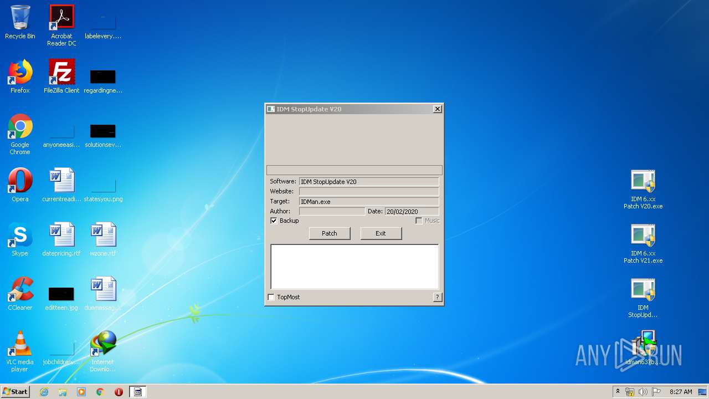Launch Google Chrome desktop shortcut
This screenshot has width=709, height=399.
[x=20, y=134]
